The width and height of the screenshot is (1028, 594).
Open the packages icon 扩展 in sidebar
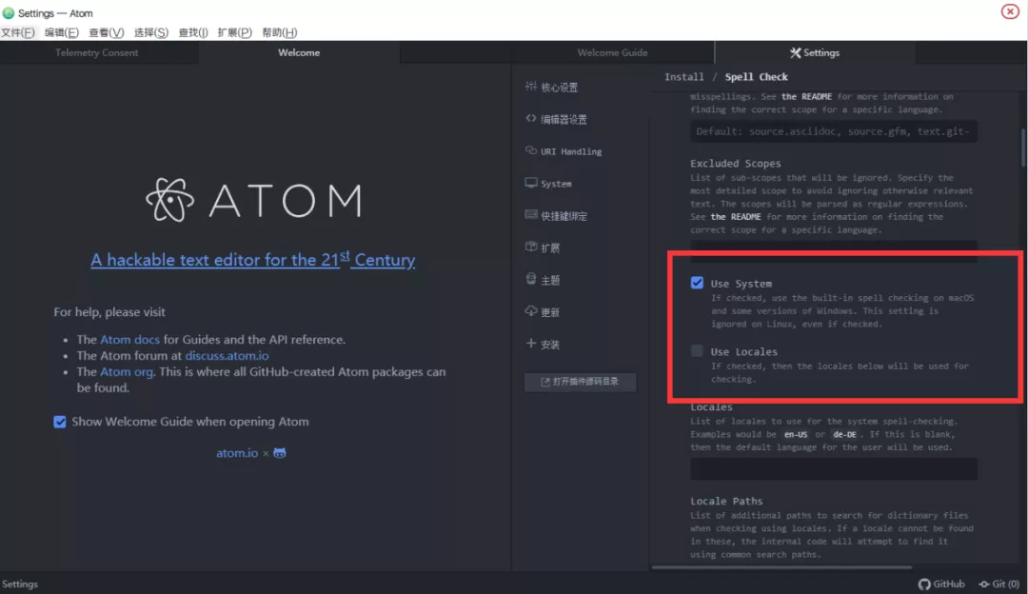(531, 247)
